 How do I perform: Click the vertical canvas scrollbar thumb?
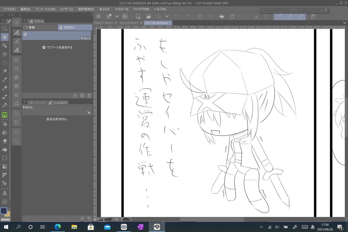346,117
